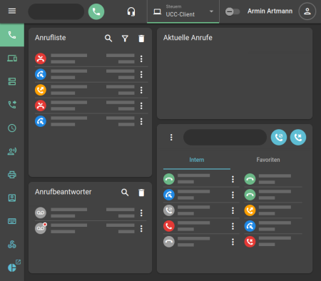Image resolution: width=321 pixels, height=281 pixels.
Task: Click the blue incoming-call contact in Favoriten
Action: [250, 226]
